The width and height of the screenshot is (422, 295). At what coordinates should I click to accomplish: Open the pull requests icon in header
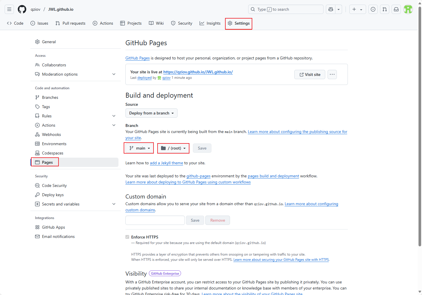click(385, 9)
